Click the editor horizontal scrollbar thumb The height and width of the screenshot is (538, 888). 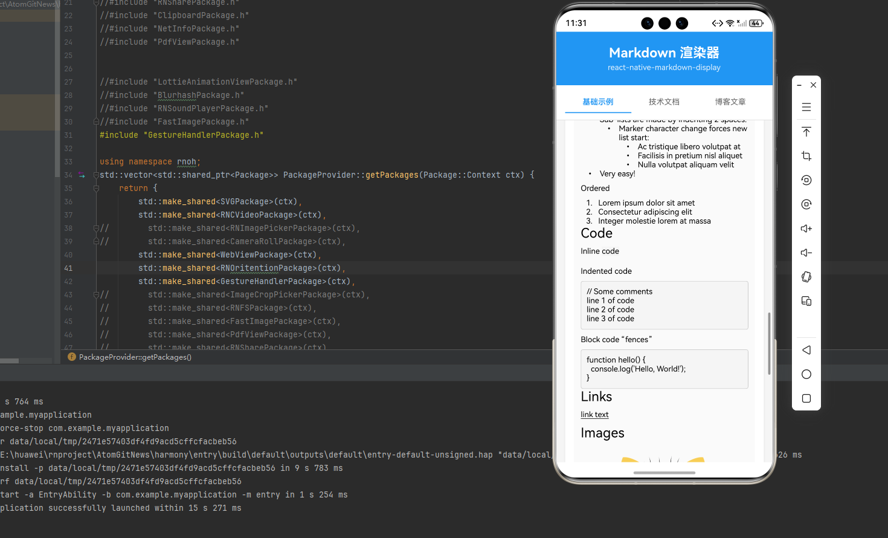pos(9,361)
